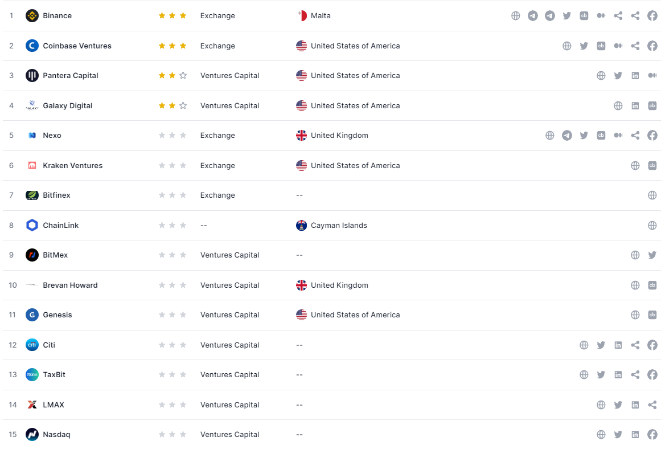Click the Malta flag next to Binance
Screen dimensions: 661x449
pyautogui.click(x=301, y=15)
